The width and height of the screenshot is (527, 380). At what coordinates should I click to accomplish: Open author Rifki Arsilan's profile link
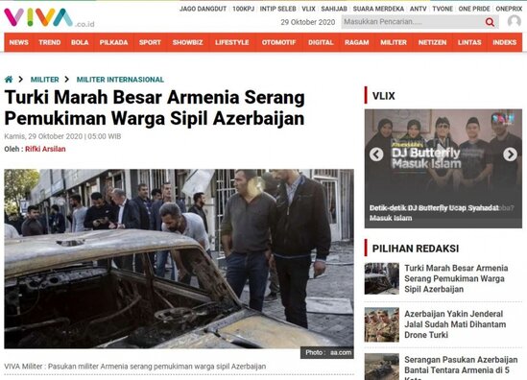(x=45, y=149)
